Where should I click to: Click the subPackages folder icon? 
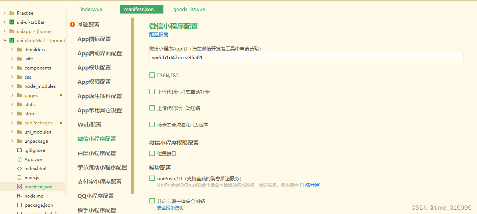pyautogui.click(x=19, y=123)
